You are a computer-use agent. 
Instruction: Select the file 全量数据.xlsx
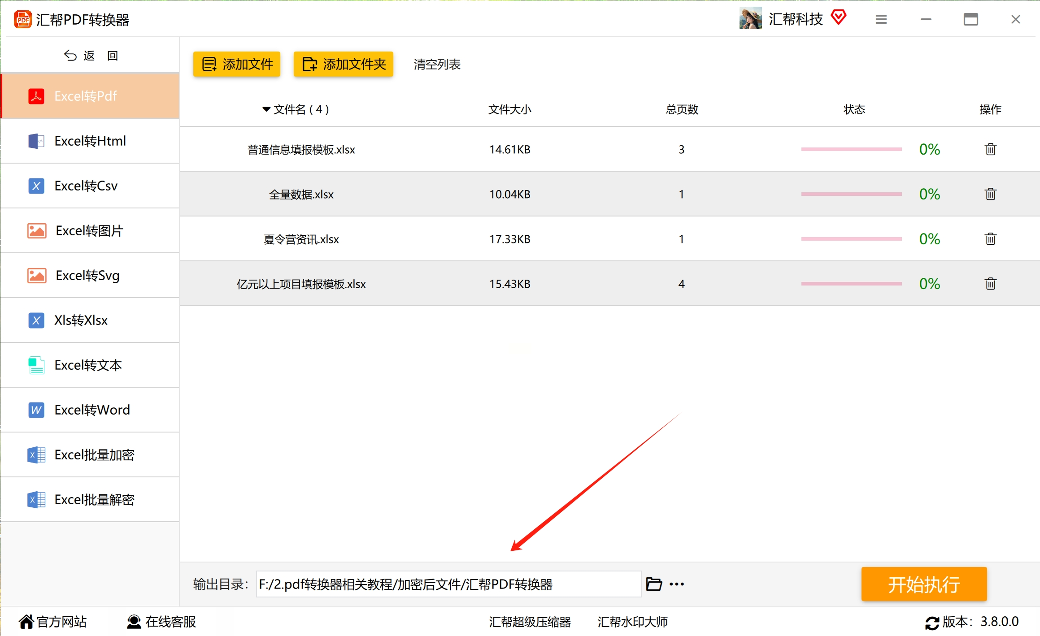[x=301, y=194]
